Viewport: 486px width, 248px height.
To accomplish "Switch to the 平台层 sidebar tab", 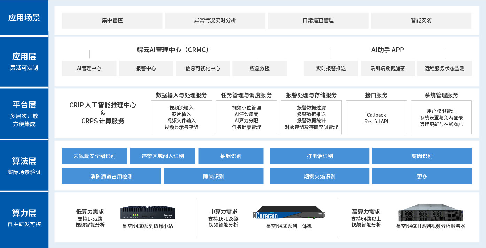I will [24, 114].
